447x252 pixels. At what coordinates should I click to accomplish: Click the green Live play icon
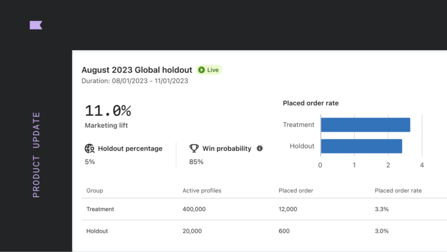pos(201,70)
